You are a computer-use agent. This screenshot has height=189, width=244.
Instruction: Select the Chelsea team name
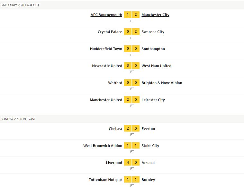[x=115, y=129]
